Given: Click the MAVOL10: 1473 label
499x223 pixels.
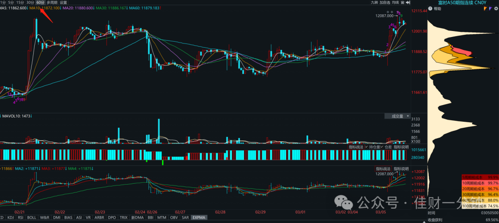Looking at the screenshot, I should tap(17, 116).
